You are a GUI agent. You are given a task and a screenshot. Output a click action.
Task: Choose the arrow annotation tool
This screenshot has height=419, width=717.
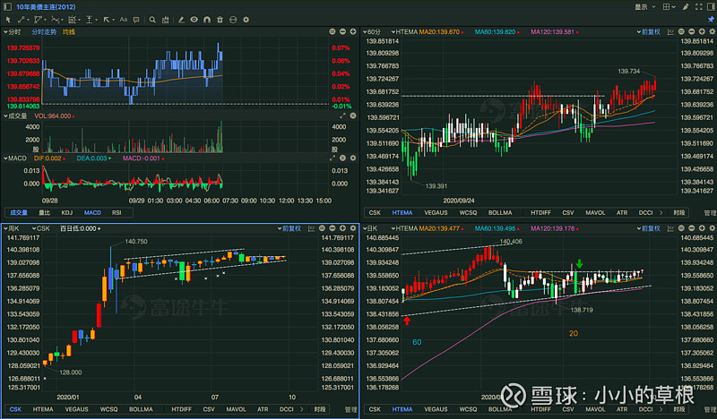(x=106, y=20)
